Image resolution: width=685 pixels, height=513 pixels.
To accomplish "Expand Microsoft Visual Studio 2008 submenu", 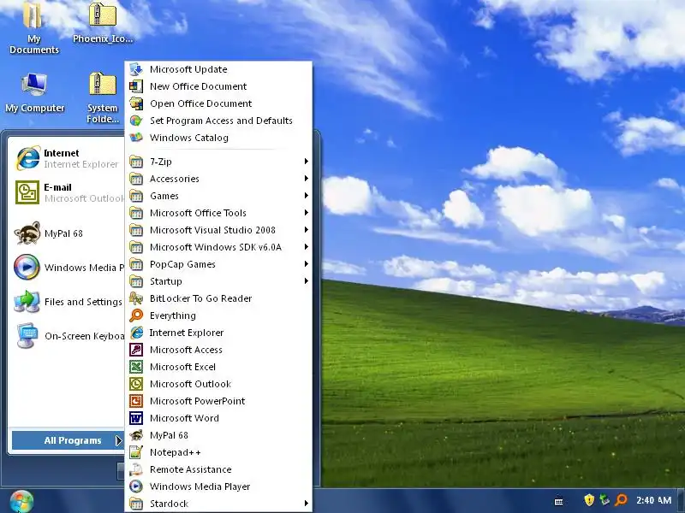I will [x=218, y=230].
